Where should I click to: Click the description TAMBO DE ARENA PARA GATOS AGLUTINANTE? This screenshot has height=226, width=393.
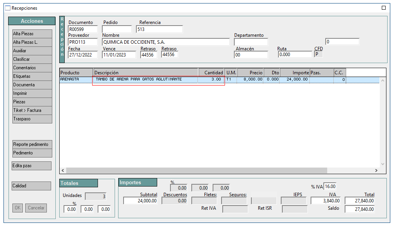pyautogui.click(x=139, y=79)
